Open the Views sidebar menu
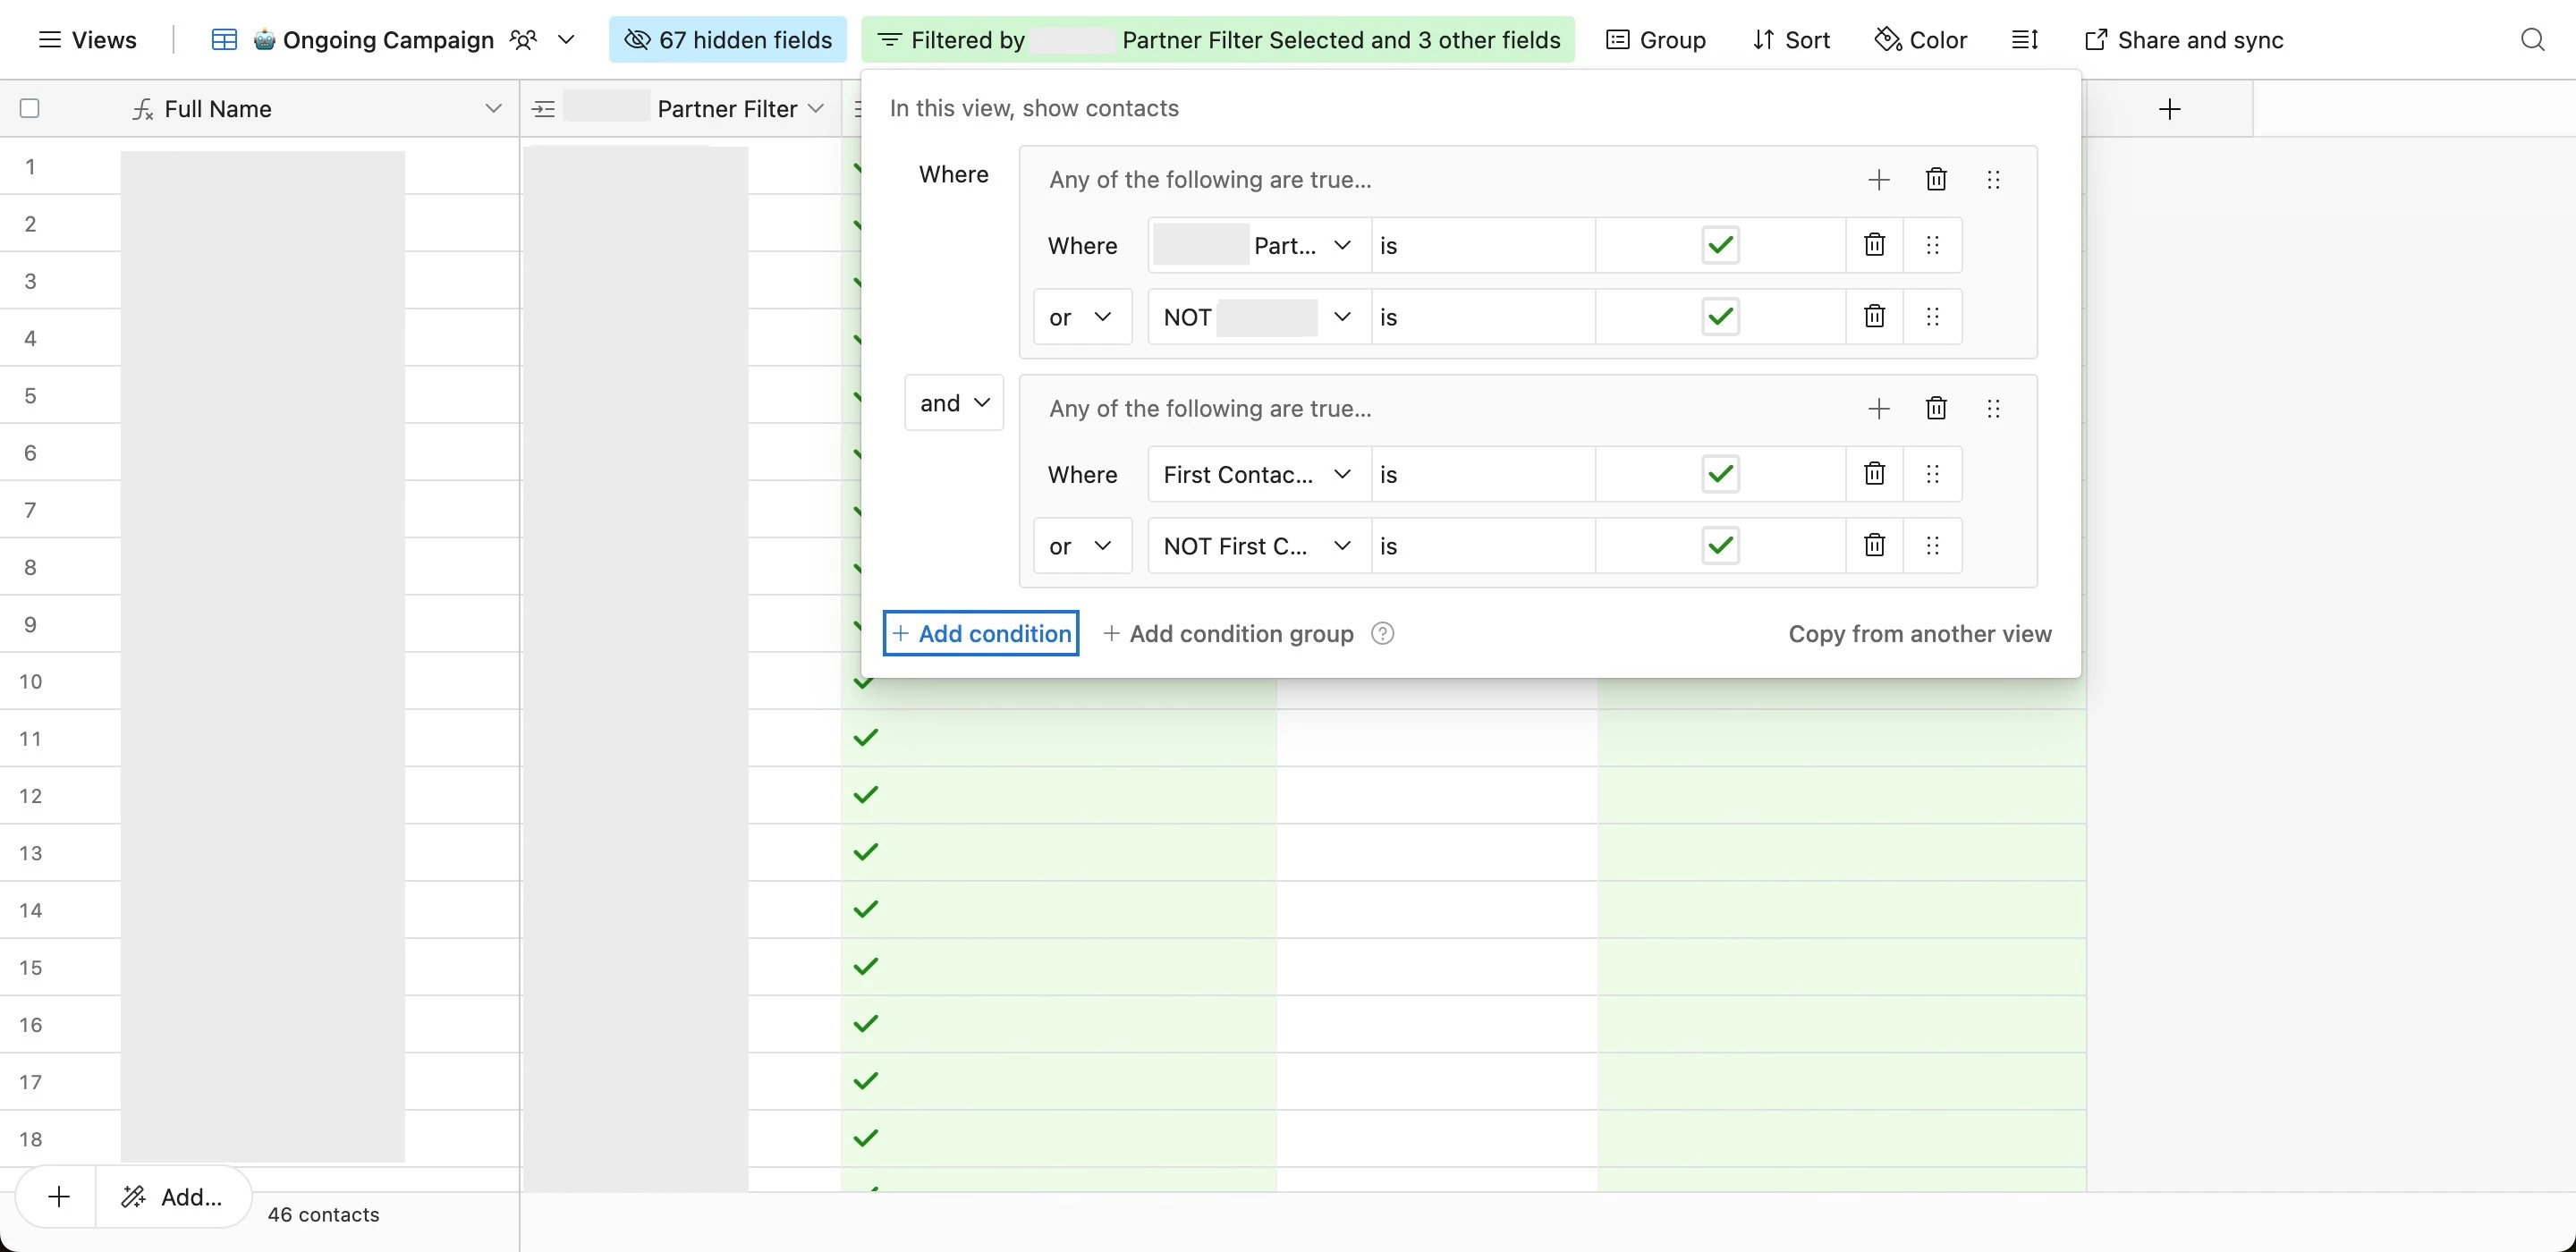This screenshot has width=2576, height=1252. [87, 40]
